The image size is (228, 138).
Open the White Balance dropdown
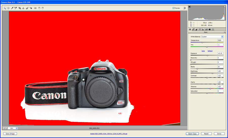click(212, 37)
